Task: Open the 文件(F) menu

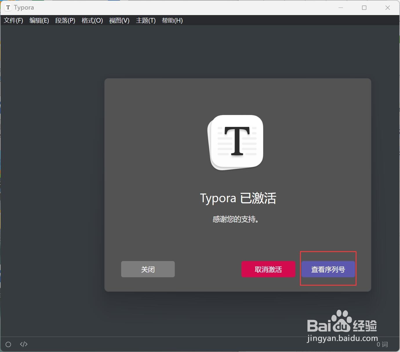Action: click(x=13, y=21)
